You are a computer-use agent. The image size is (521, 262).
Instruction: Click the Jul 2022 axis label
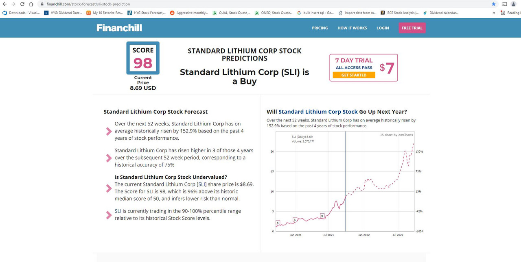pos(398,235)
